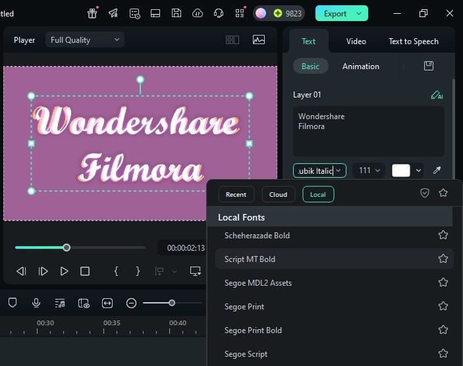This screenshot has height=366, width=463.
Task: Star the Segoe Script font
Action: [x=443, y=353]
